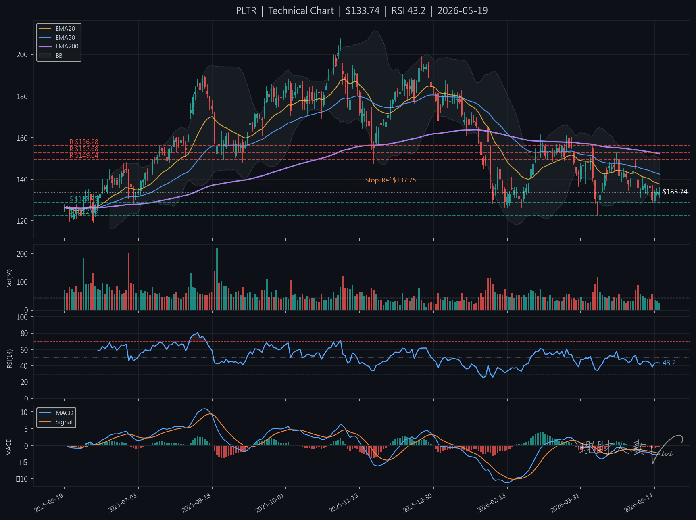Click the Stop-Ref $137.75 annotation
Viewport: 696px width, 520px height.
coord(390,180)
